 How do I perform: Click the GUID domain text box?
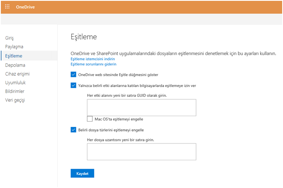click(142, 108)
